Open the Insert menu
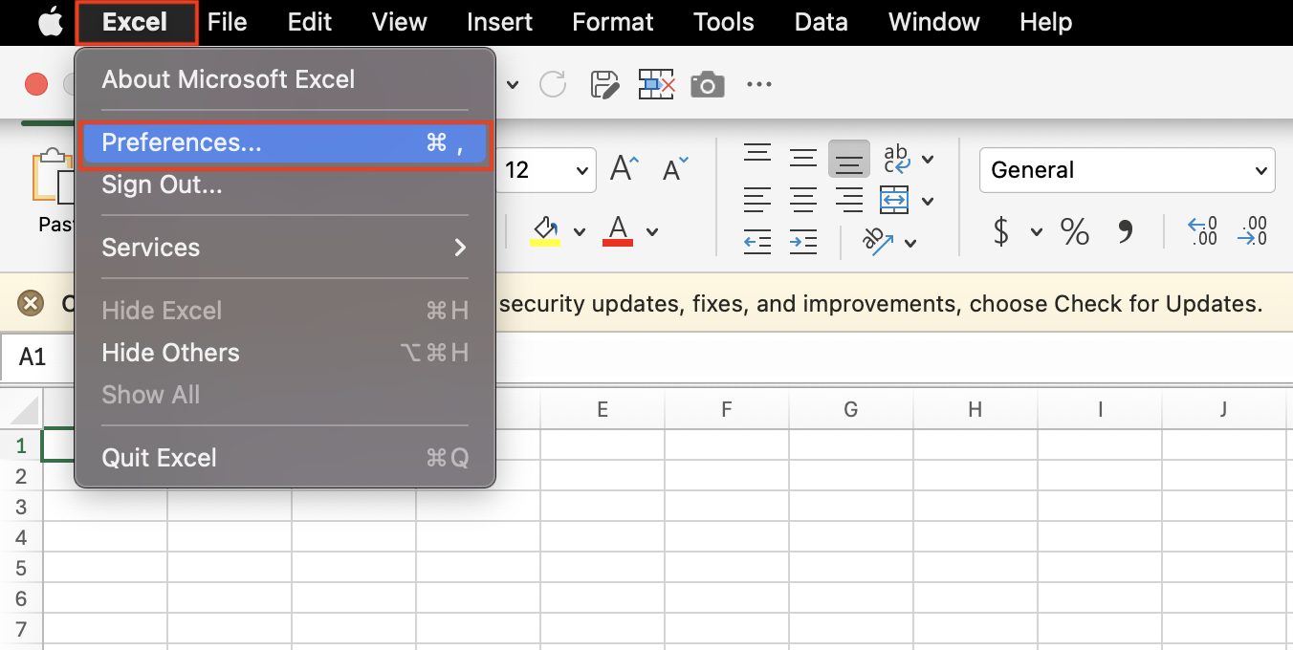Image resolution: width=1293 pixels, height=650 pixels. [499, 22]
